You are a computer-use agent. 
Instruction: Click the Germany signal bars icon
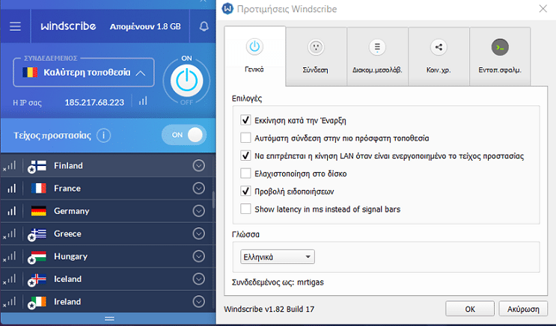pos(12,211)
